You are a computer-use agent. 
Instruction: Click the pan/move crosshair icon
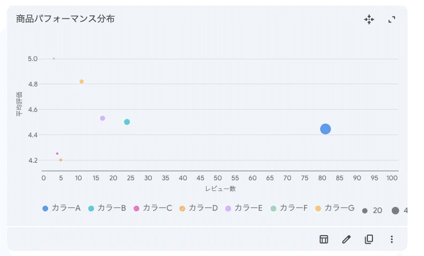369,20
